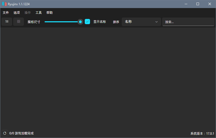Switch to grid view layout
216x138 pixels.
pos(19,22)
